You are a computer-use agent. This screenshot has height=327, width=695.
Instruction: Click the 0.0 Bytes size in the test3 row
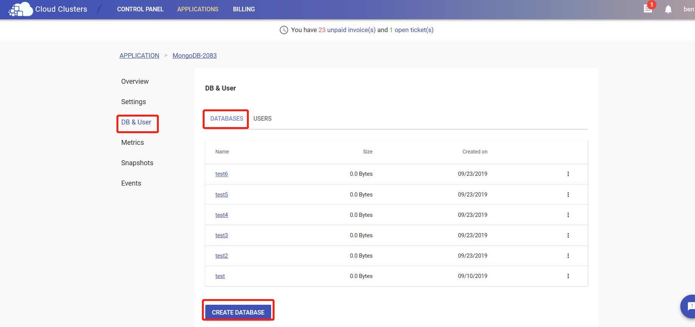(361, 235)
